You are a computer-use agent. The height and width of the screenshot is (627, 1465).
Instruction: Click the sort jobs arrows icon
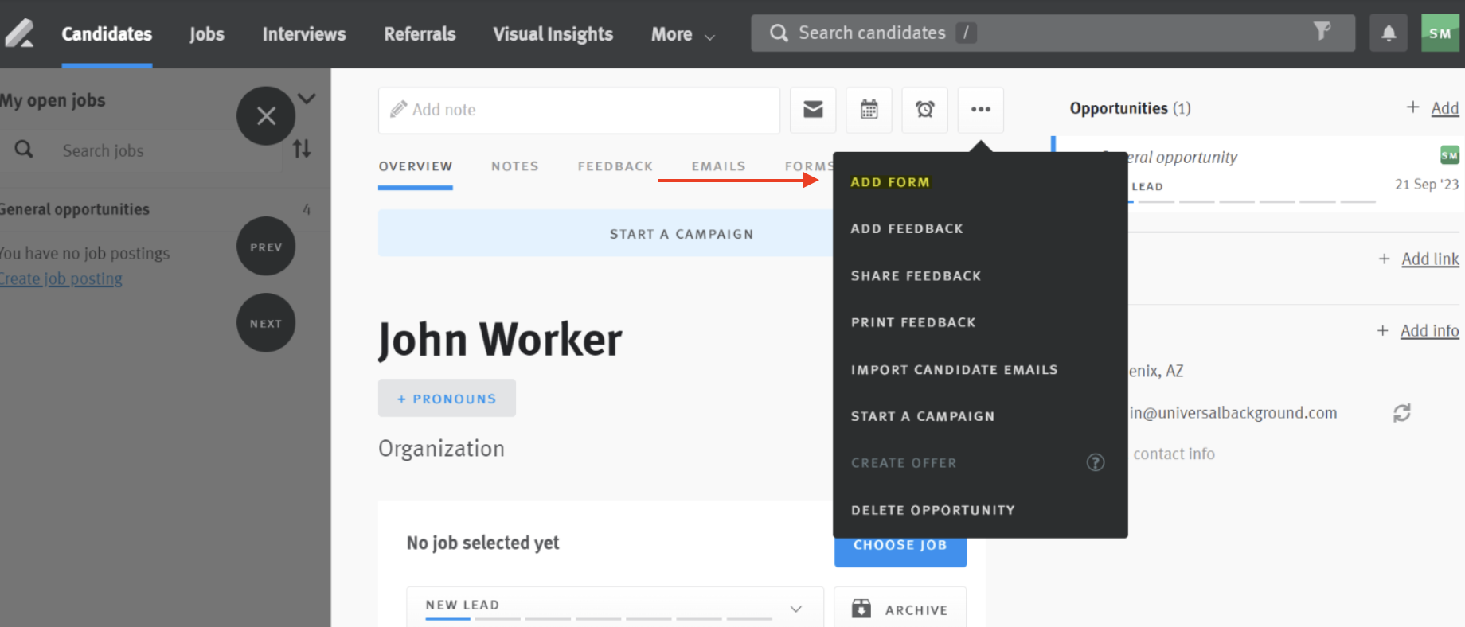click(x=302, y=150)
